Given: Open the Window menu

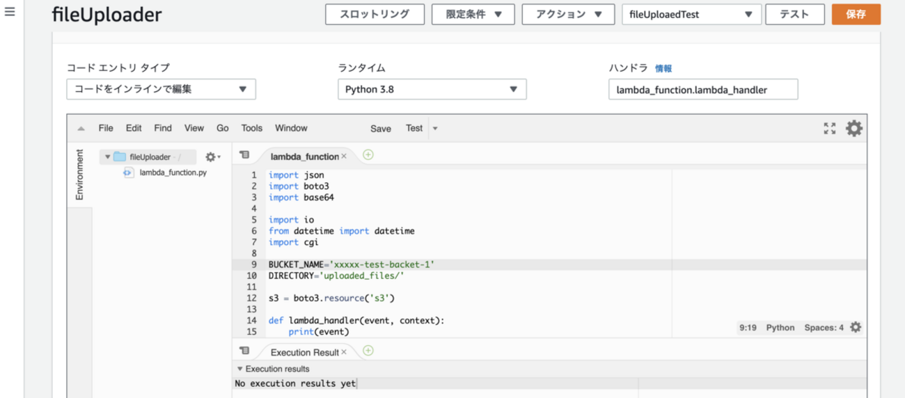Looking at the screenshot, I should pyautogui.click(x=291, y=128).
